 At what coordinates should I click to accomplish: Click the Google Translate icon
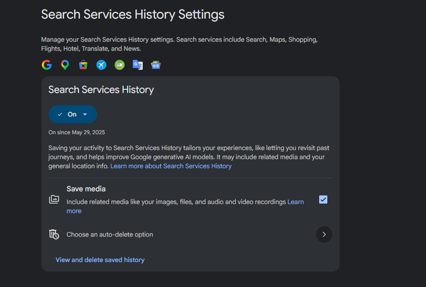138,65
